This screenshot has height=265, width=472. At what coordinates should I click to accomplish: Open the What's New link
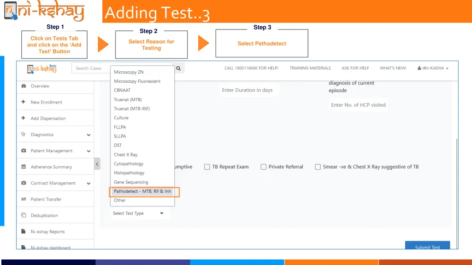point(393,68)
